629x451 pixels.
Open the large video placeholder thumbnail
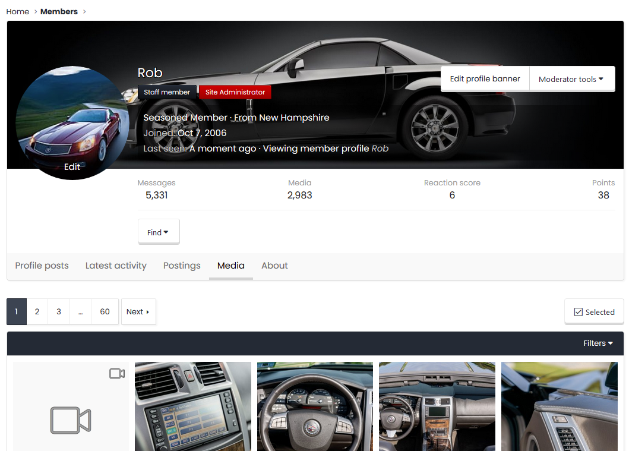point(71,419)
